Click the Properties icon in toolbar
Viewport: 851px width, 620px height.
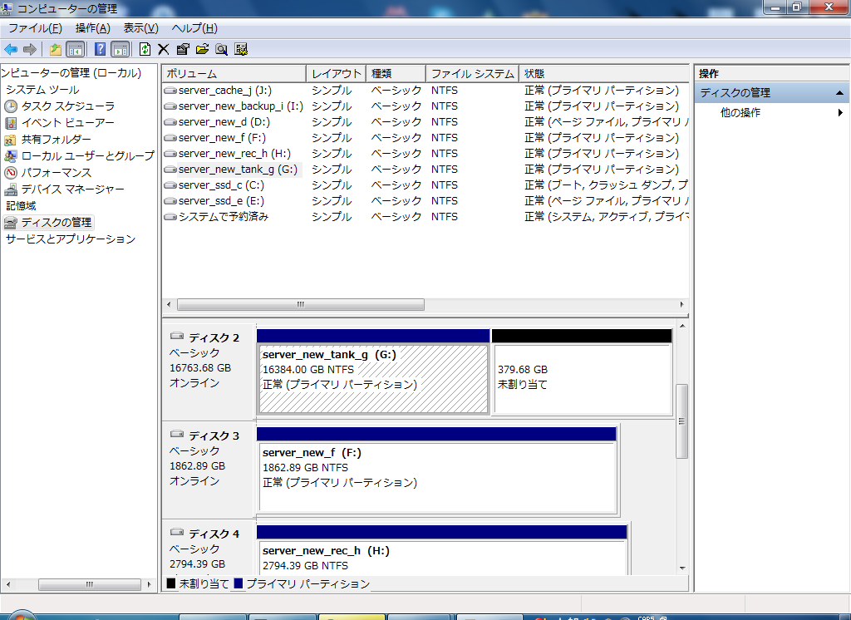point(183,49)
